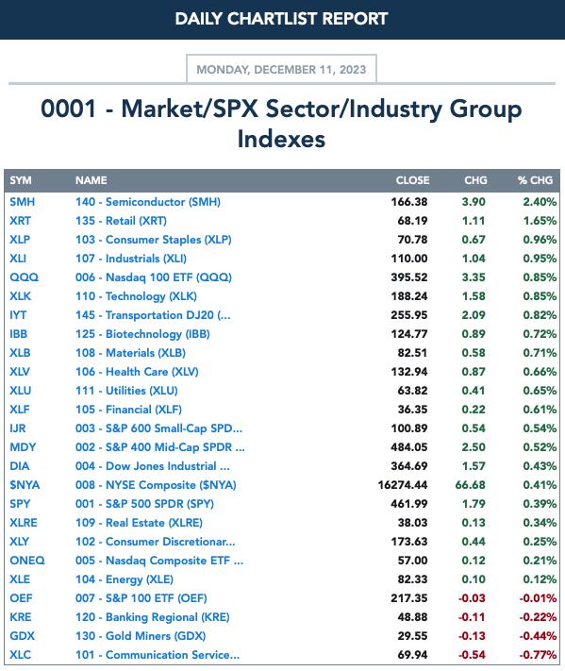The image size is (565, 671).
Task: Open 125 - Biotechnology (IBB) link
Action: click(142, 334)
